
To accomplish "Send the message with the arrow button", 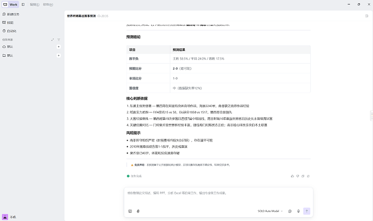I will (x=307, y=211).
